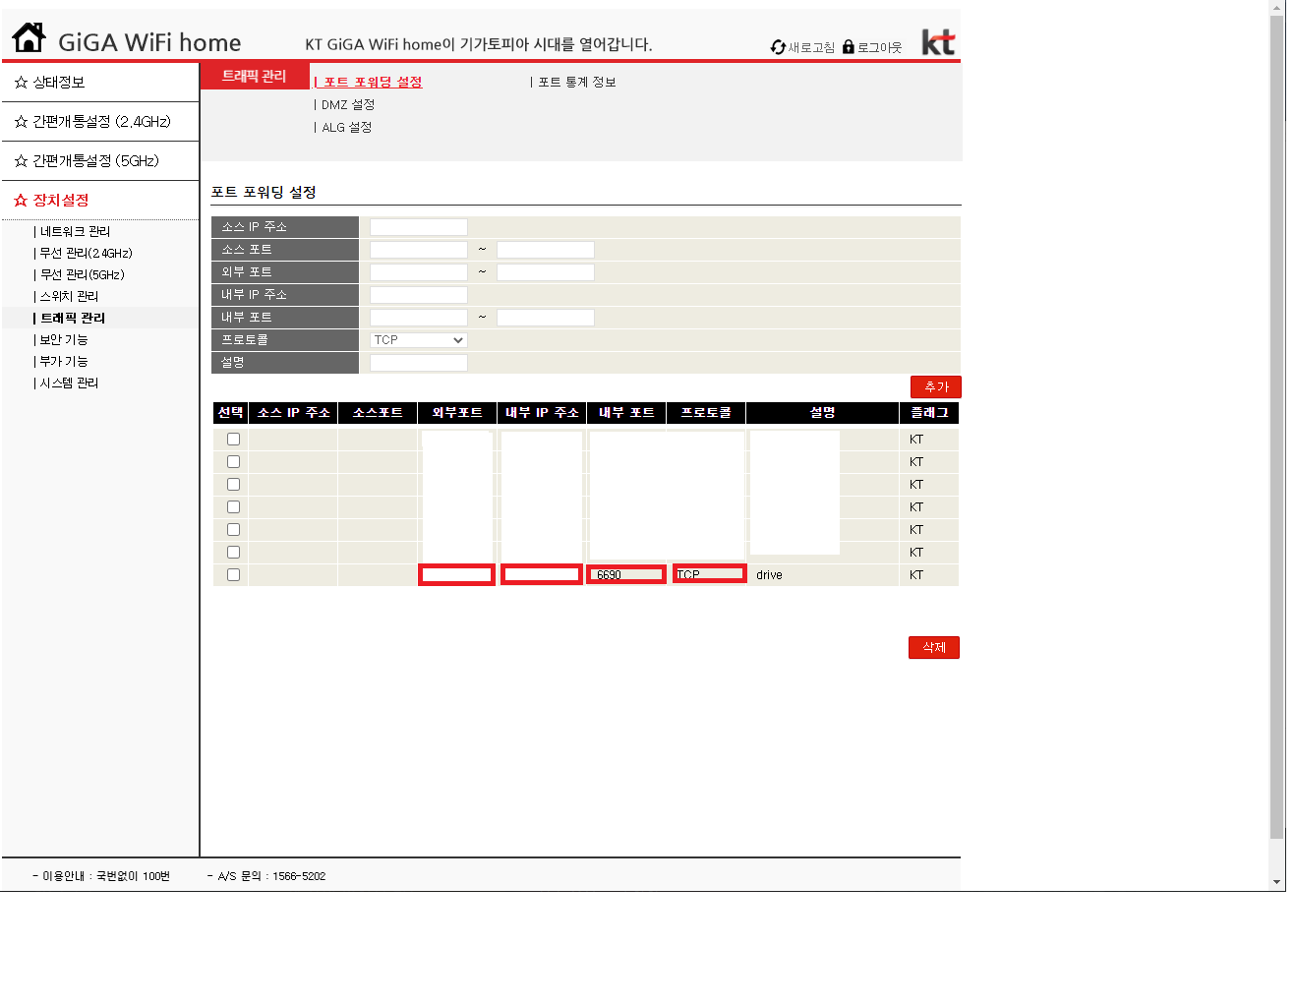
Task: Click 로그아웃 link
Action: [879, 47]
